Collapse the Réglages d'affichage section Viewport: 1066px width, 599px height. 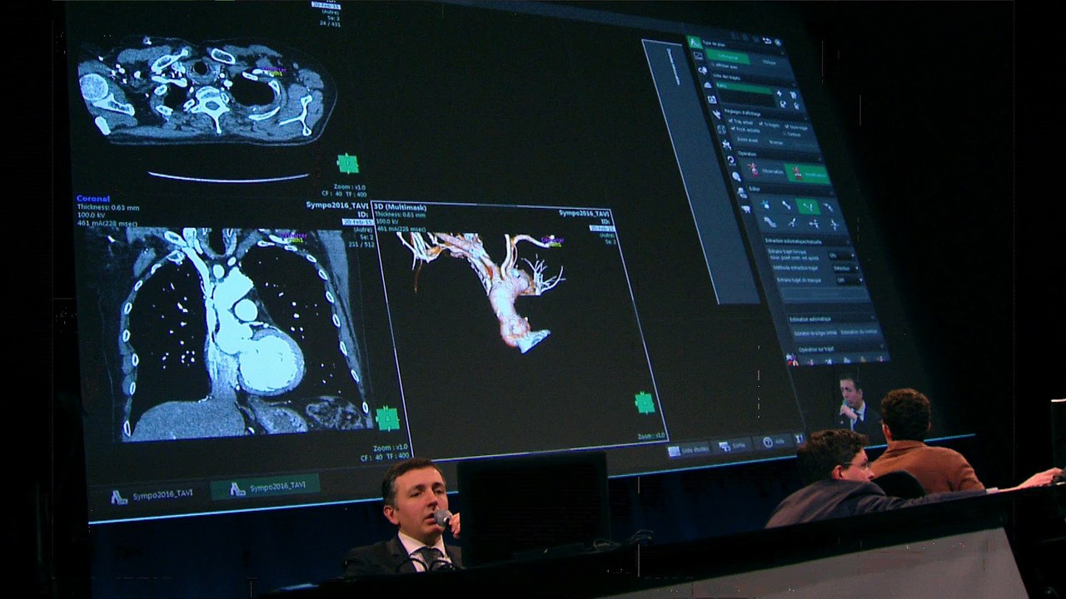(x=805, y=119)
